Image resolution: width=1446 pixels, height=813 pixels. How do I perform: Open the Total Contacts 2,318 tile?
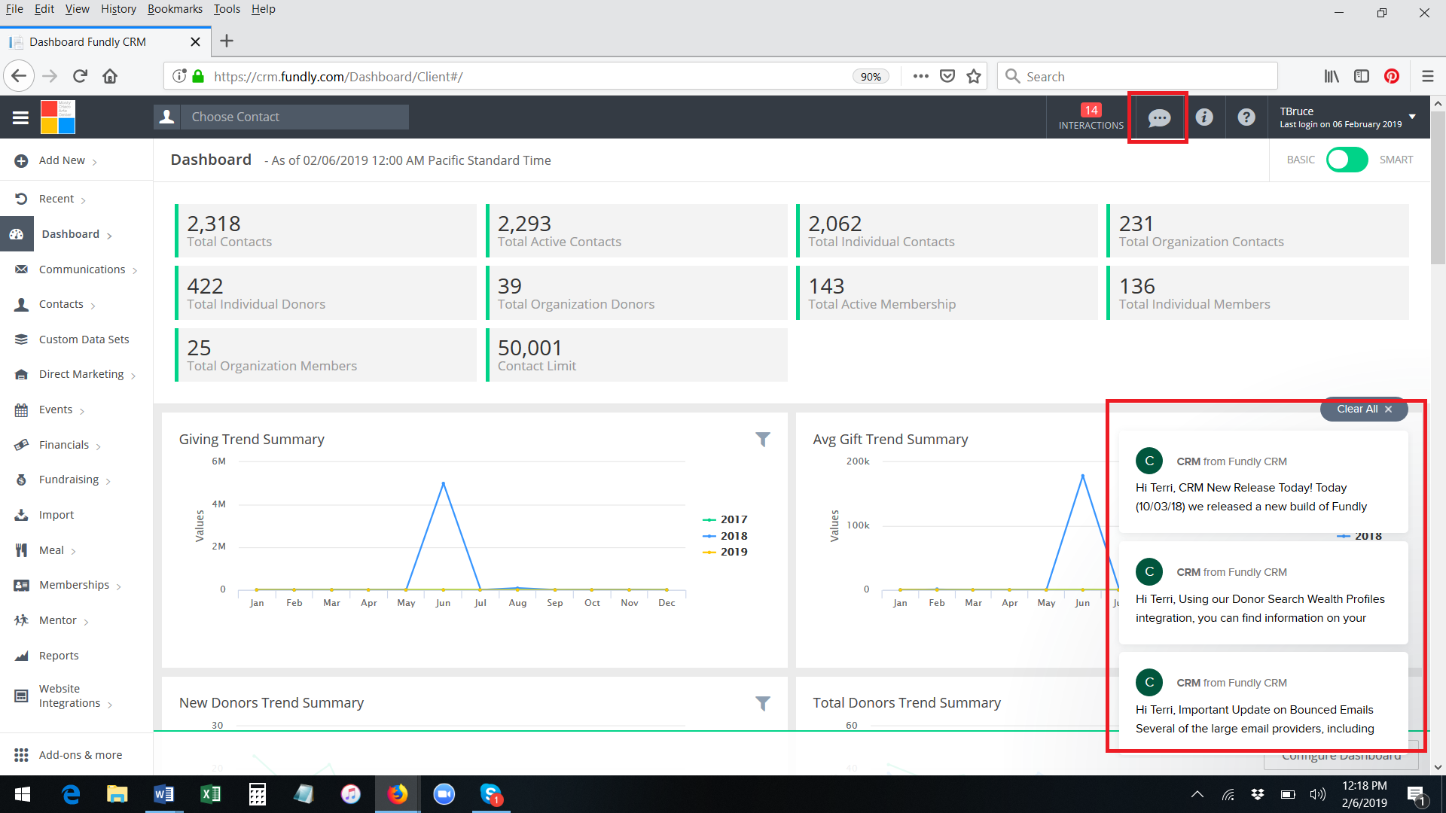point(325,230)
